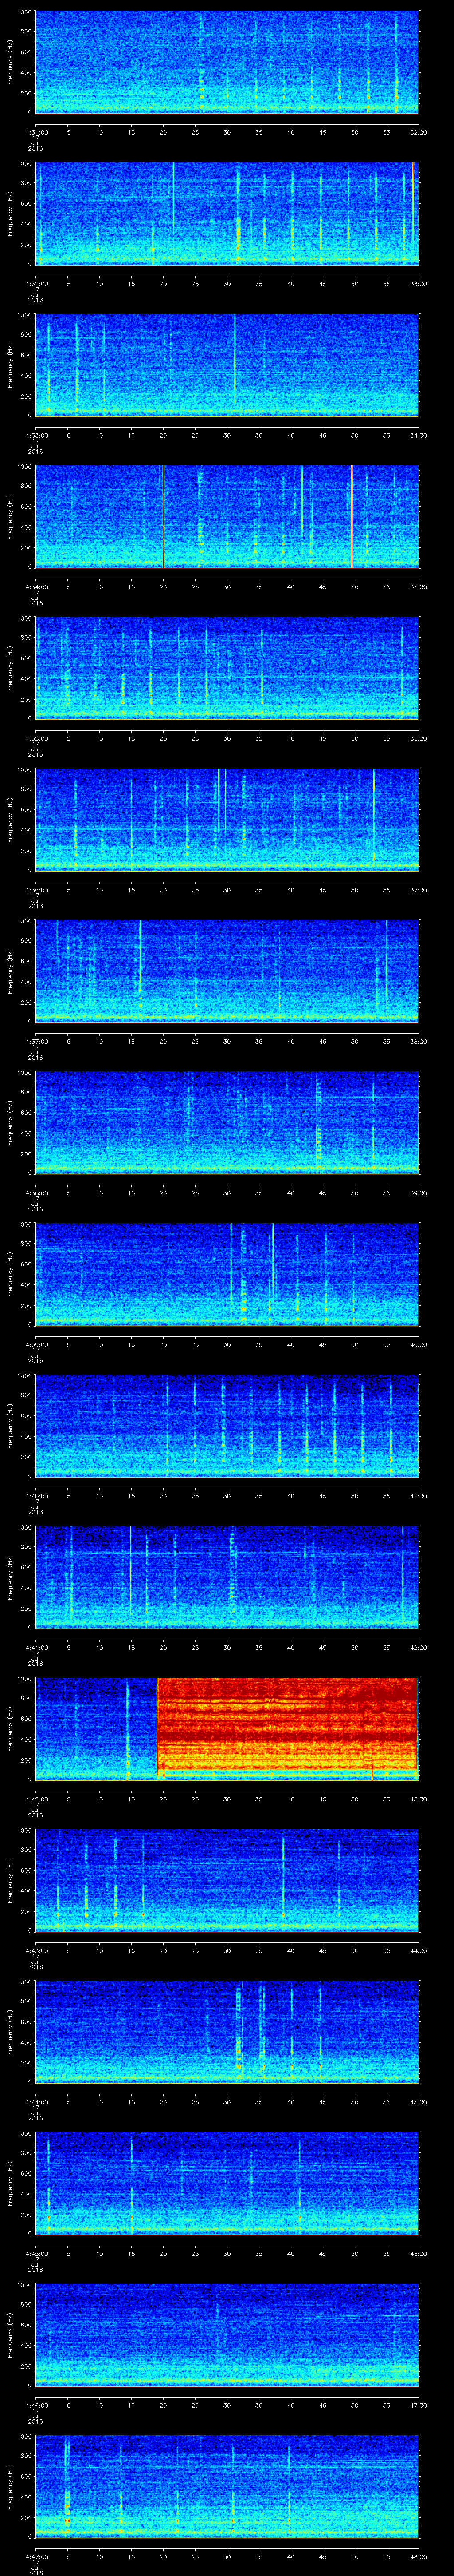Image resolution: width=454 pixels, height=2576 pixels.
Task: Click the 4:32:00 start time label
Action: [36, 284]
